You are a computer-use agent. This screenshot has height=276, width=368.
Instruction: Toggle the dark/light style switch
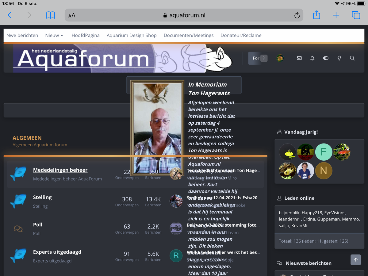point(326,58)
